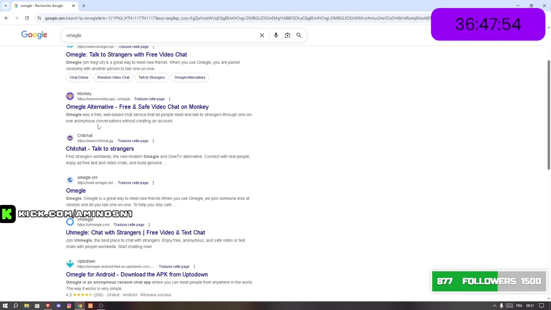Open Instagram from the taskbar
The image size is (551, 310).
coord(69,306)
